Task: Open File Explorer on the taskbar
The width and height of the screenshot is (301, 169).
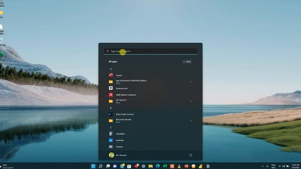Action: [x=150, y=166]
